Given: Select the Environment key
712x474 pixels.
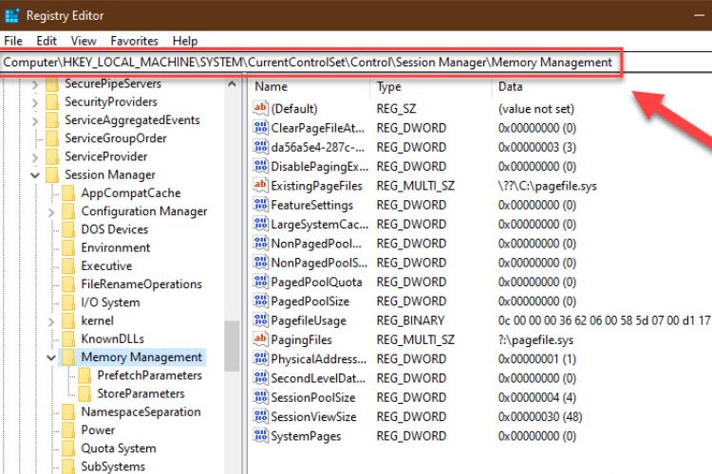Looking at the screenshot, I should 115,247.
